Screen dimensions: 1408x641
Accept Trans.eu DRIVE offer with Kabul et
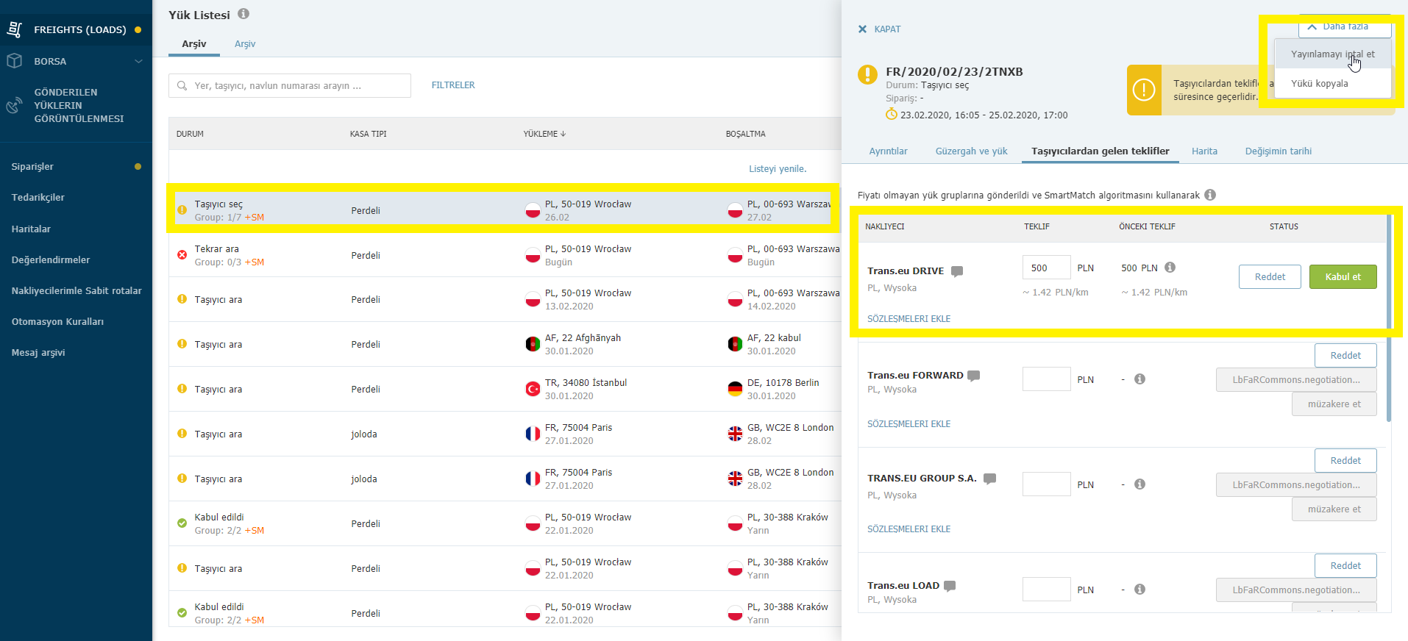[x=1343, y=277]
